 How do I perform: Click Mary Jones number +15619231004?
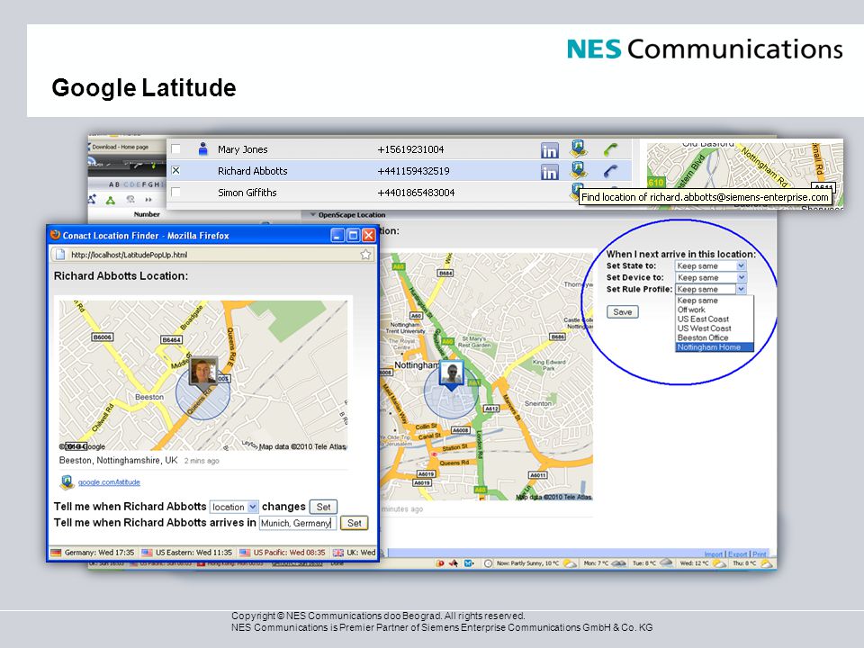click(410, 149)
